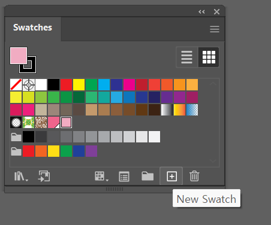The image size is (271, 225).
Task: Open Swatch Options
Action: pos(124,177)
